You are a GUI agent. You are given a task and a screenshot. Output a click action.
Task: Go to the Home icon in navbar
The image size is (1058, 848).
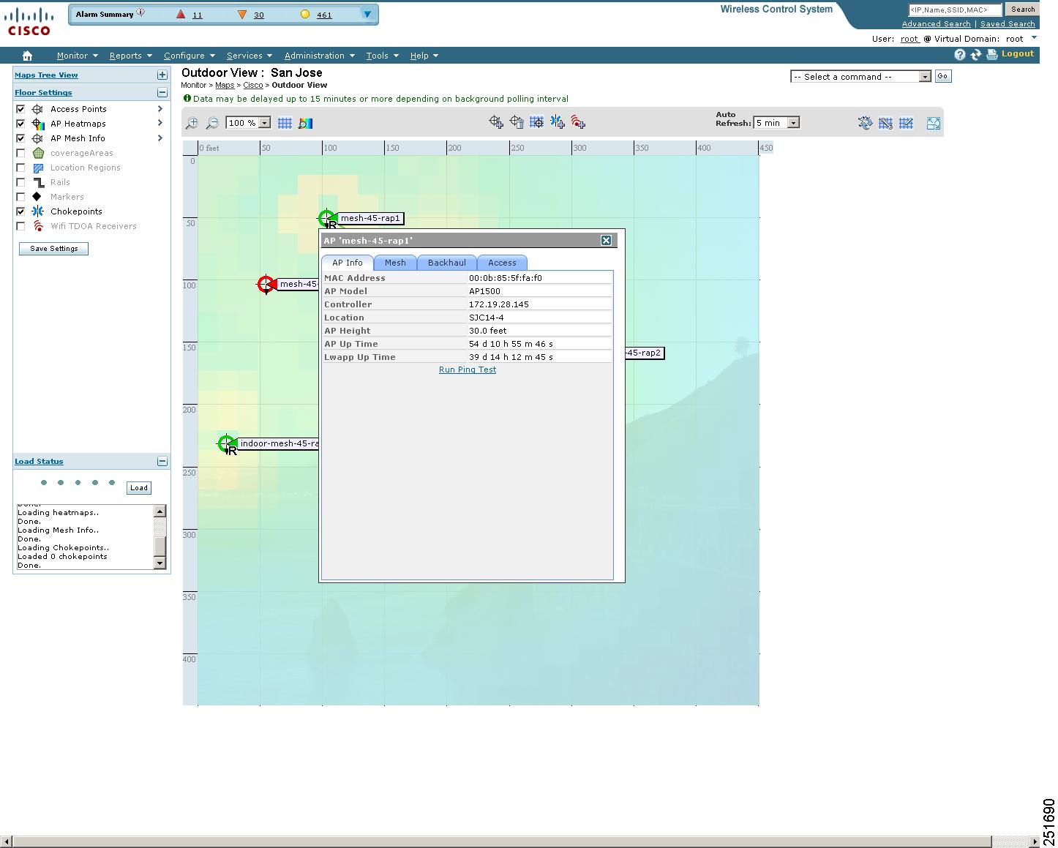pyautogui.click(x=27, y=56)
